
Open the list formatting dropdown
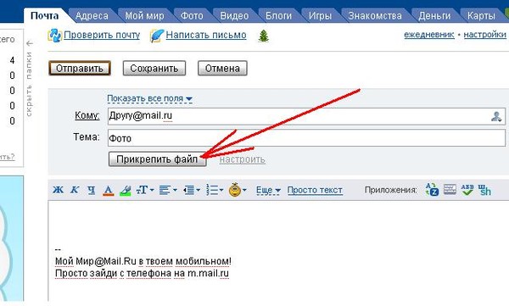tap(215, 190)
